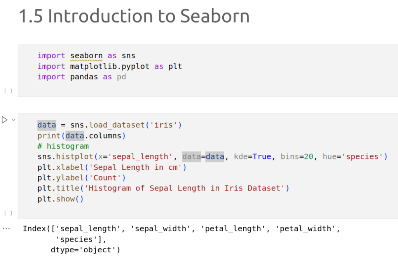Click the imports cell execution count brackets

pyautogui.click(x=8, y=91)
